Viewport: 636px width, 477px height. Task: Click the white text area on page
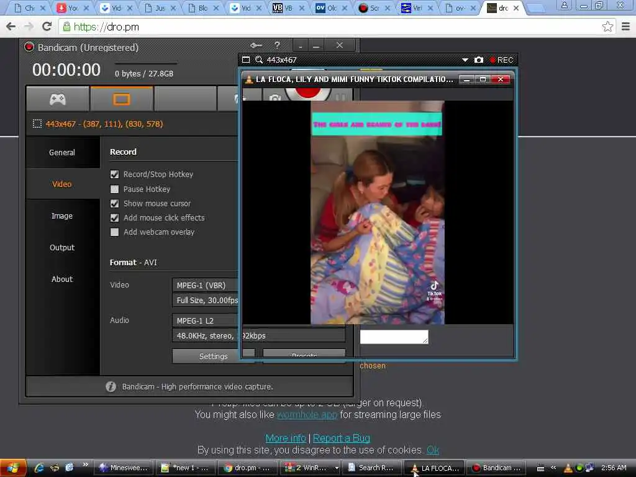[394, 337]
